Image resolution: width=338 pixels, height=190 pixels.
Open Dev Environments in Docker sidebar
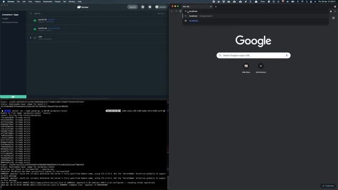10,22
